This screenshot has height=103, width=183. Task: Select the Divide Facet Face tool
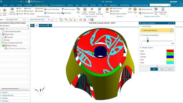(x=146, y=9)
